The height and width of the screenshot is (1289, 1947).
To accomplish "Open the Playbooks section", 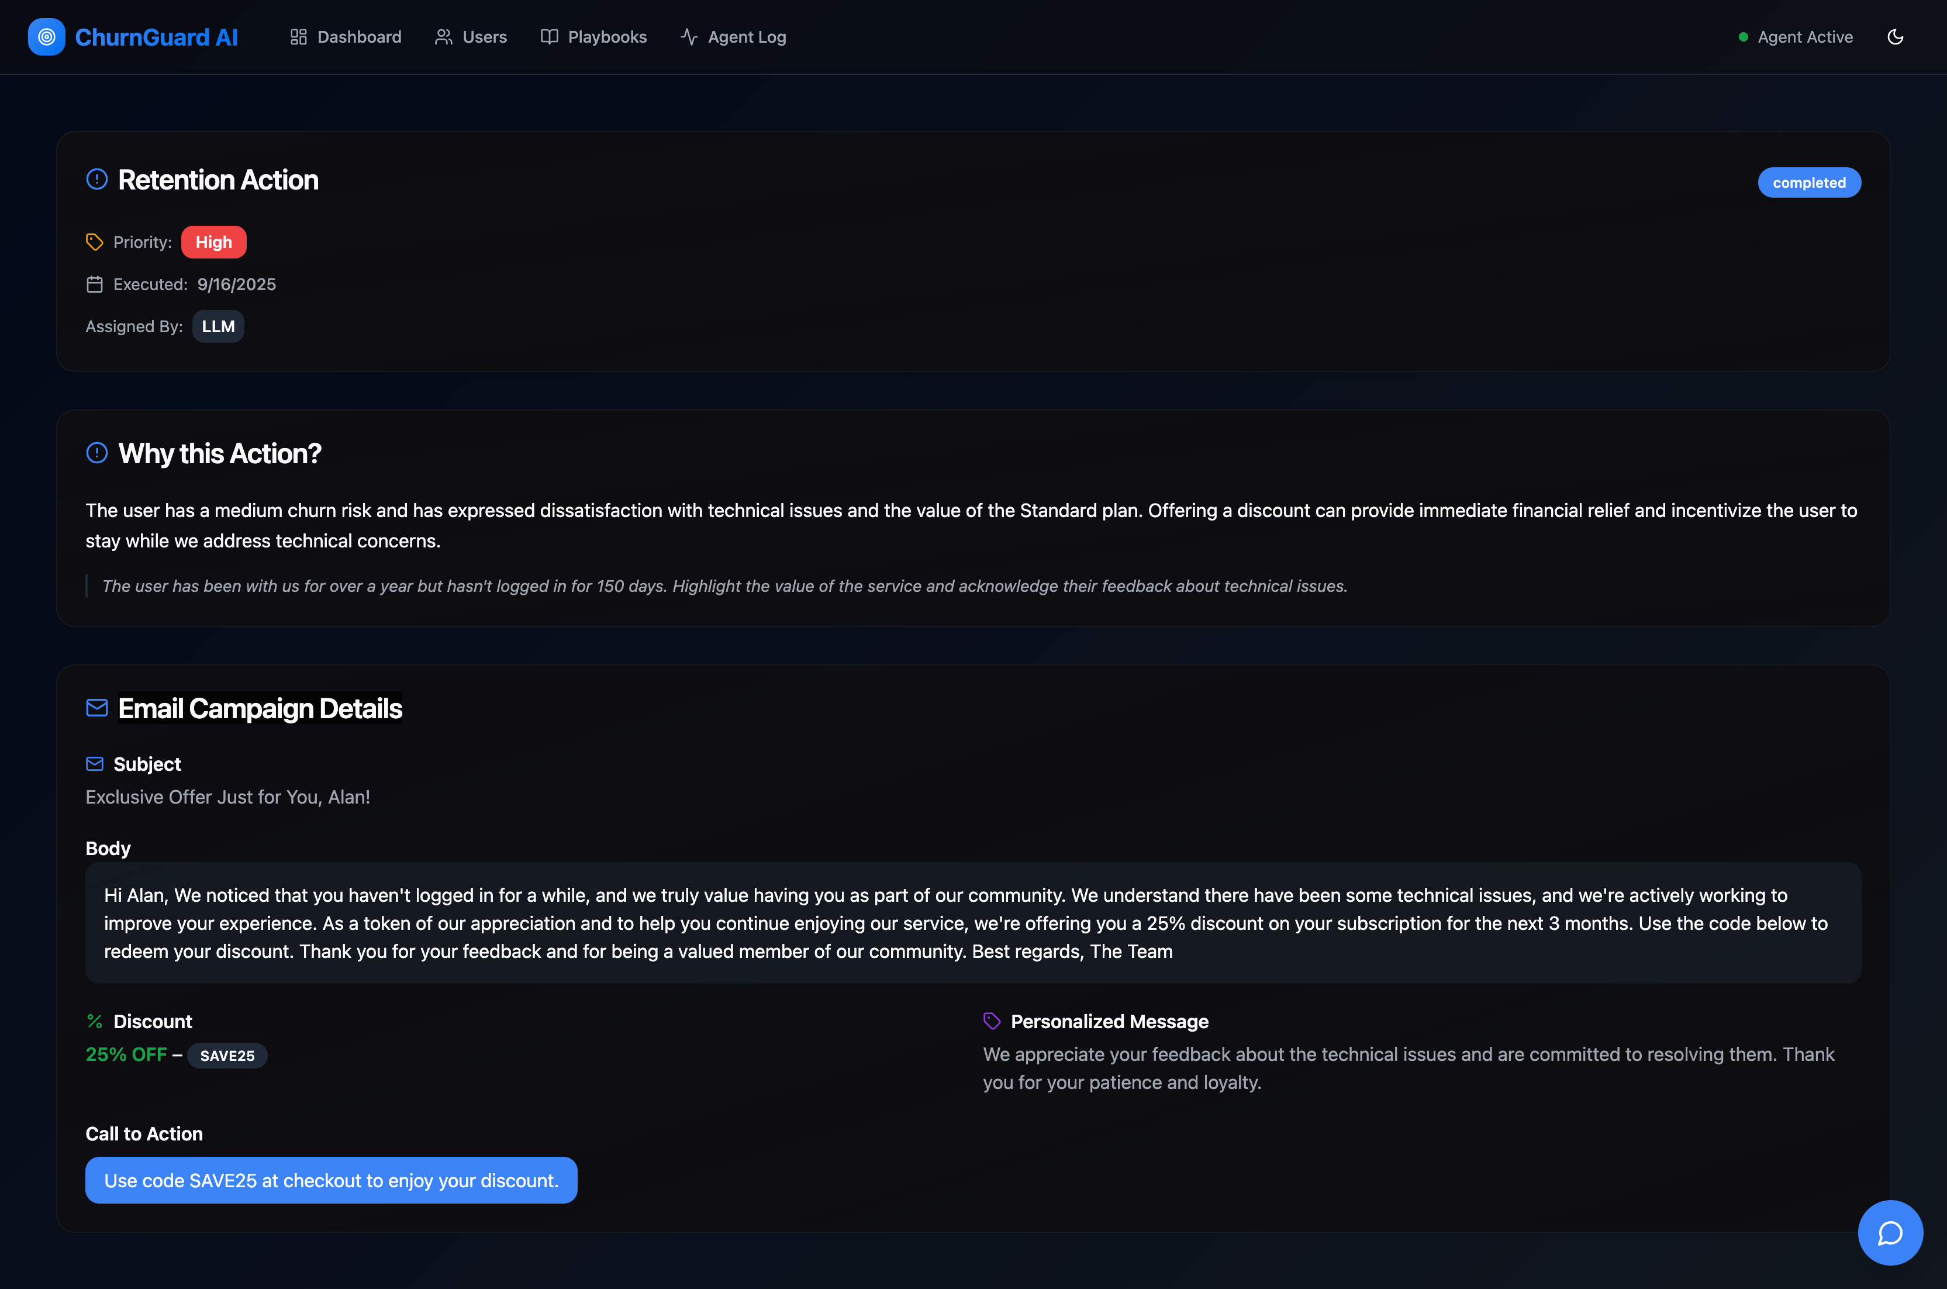I will (593, 37).
